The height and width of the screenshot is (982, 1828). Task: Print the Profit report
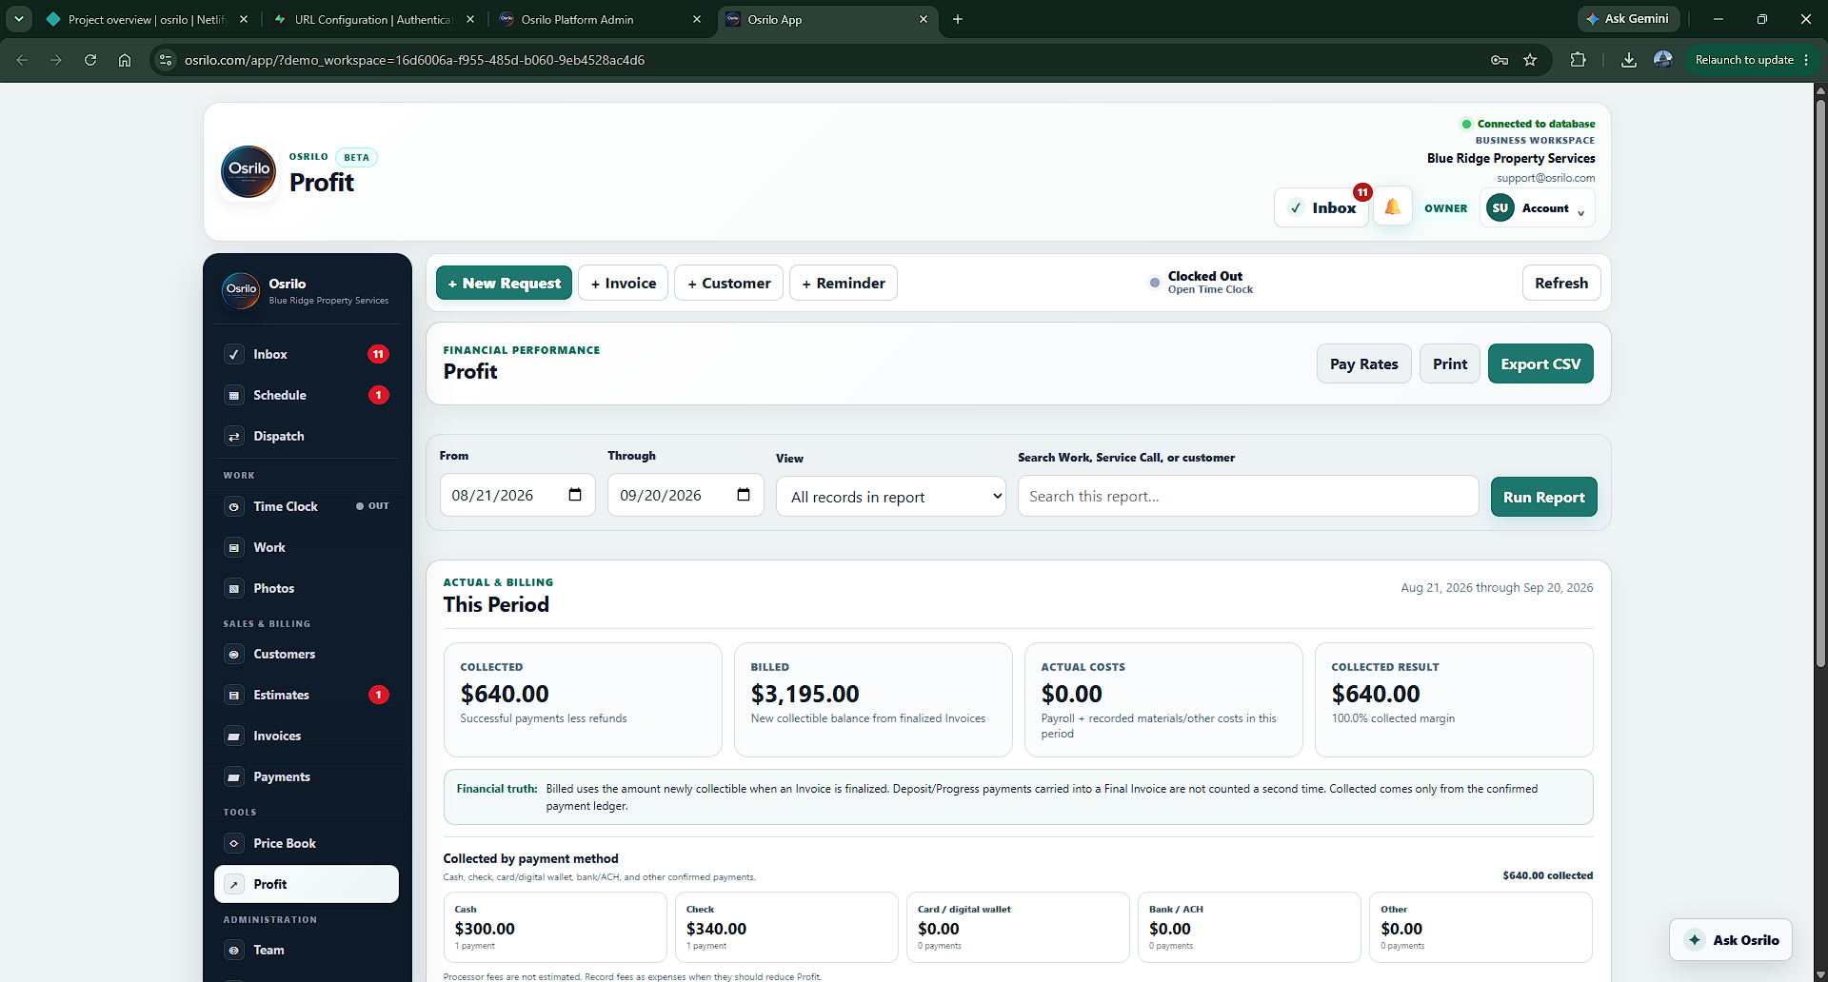tap(1449, 363)
